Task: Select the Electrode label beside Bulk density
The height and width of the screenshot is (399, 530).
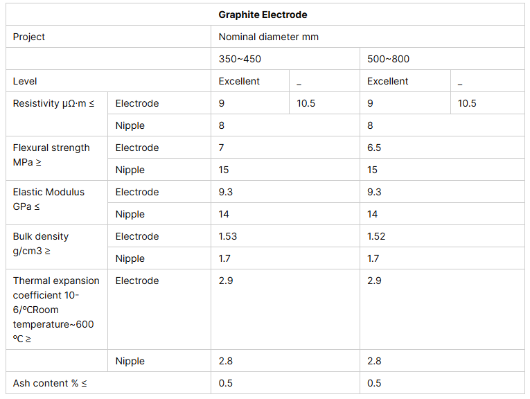Action: click(x=137, y=236)
